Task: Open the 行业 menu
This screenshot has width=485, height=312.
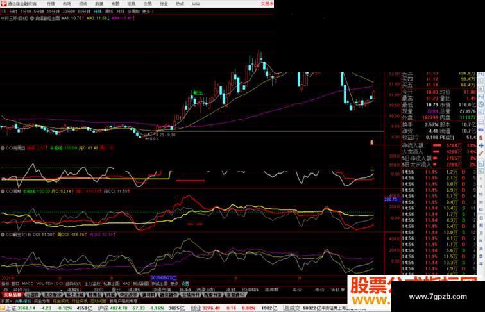Action: pyautogui.click(x=164, y=4)
